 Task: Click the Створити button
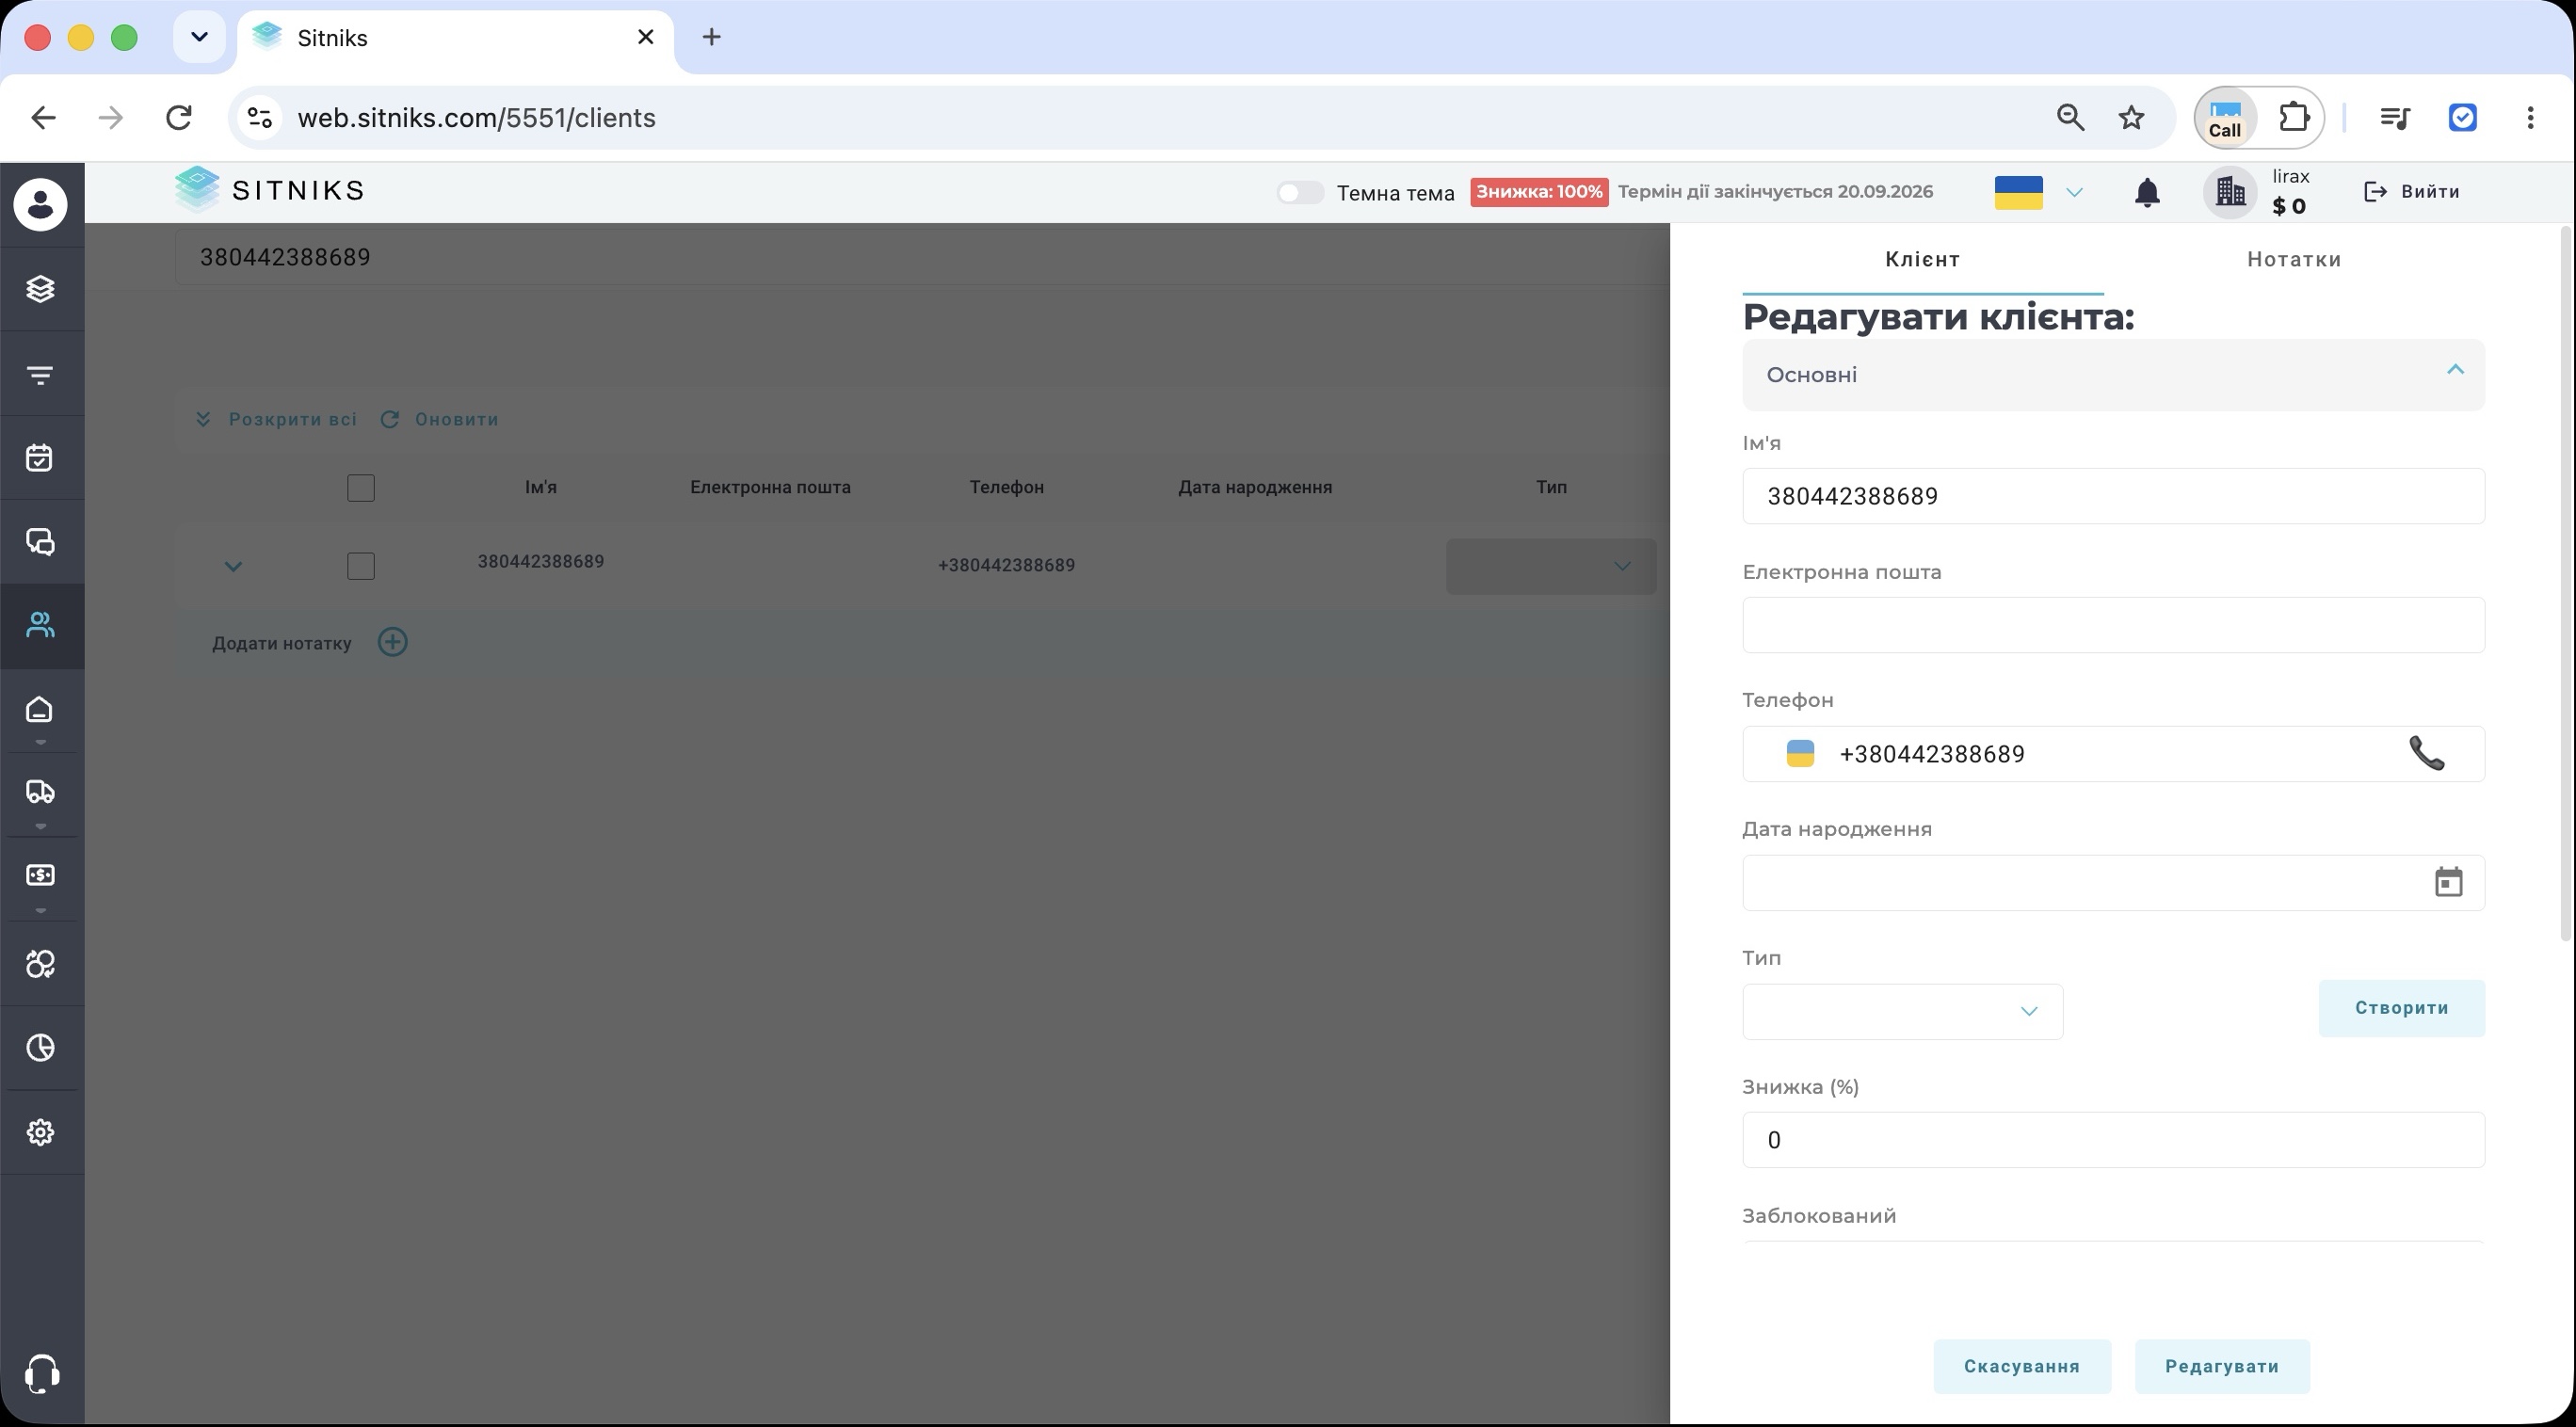click(2401, 1008)
